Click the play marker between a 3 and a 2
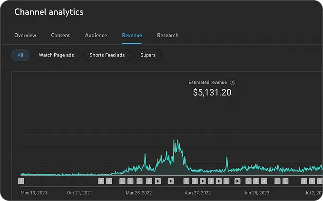Screen dimensions: 323x201 (x=218, y=181)
